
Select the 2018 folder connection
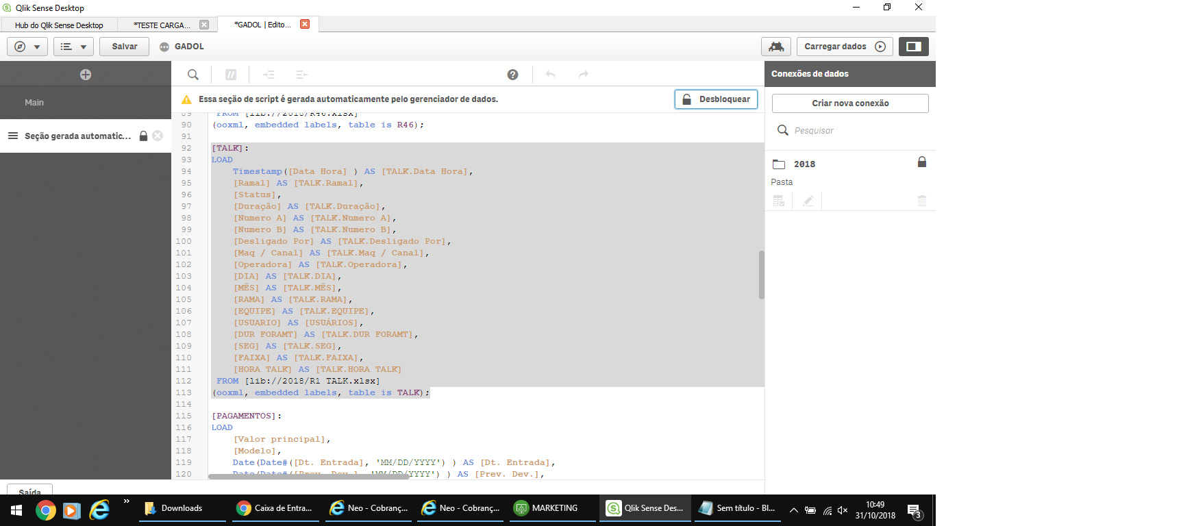pos(804,164)
